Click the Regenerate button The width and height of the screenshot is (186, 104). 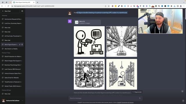(137, 92)
